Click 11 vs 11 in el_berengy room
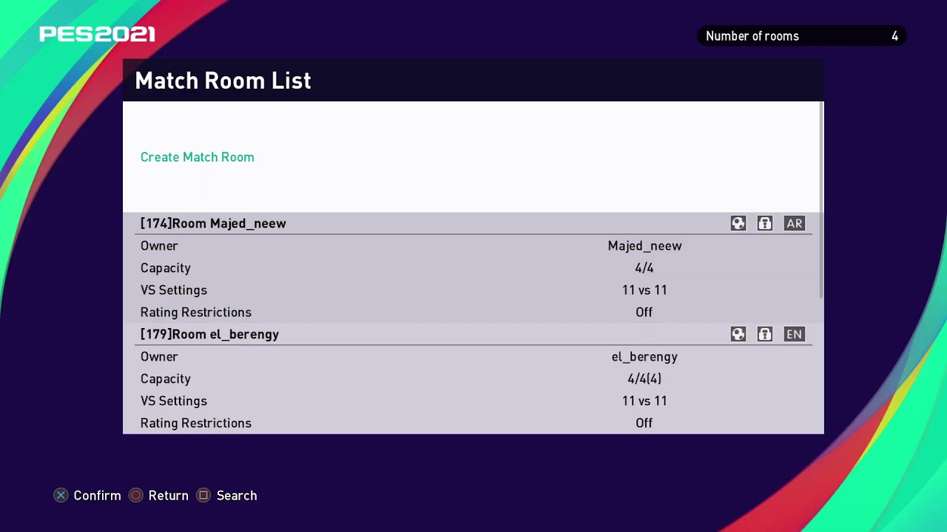This screenshot has width=947, height=532. click(x=644, y=401)
